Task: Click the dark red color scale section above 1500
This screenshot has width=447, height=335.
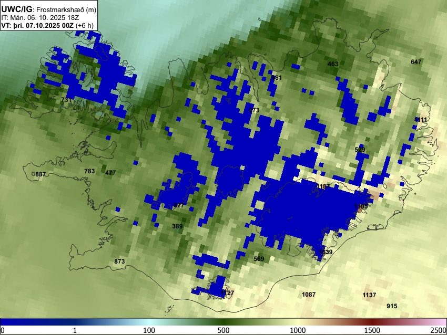Action: point(372,322)
